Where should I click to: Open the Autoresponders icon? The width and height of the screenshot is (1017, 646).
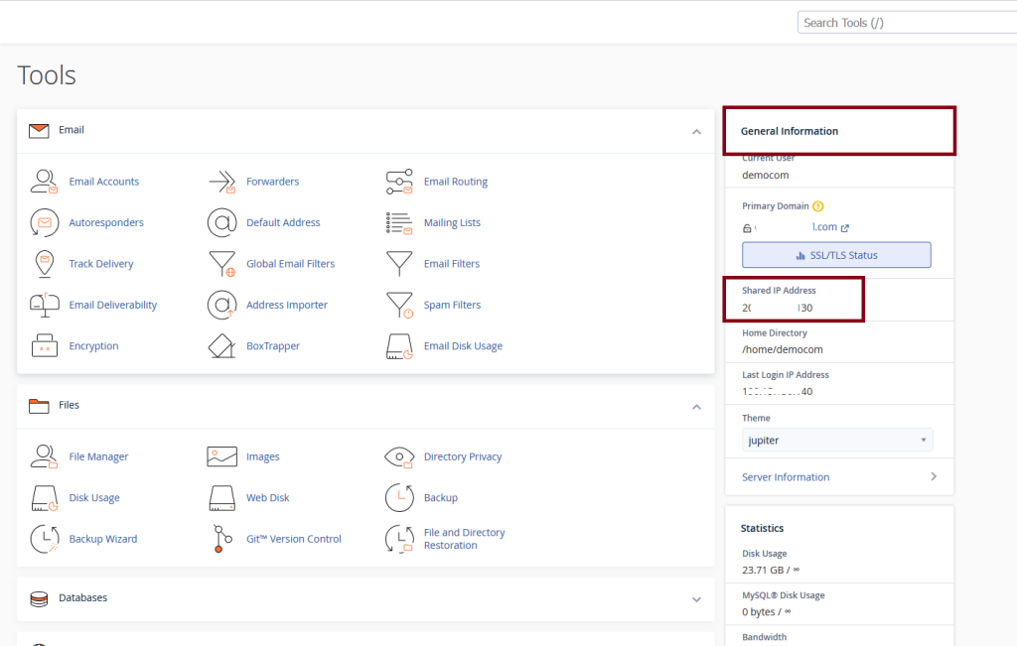(x=45, y=223)
